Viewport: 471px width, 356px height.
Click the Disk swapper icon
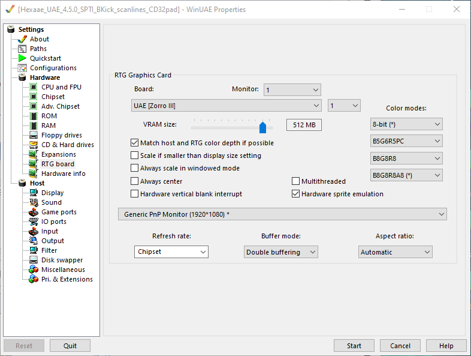coord(34,260)
